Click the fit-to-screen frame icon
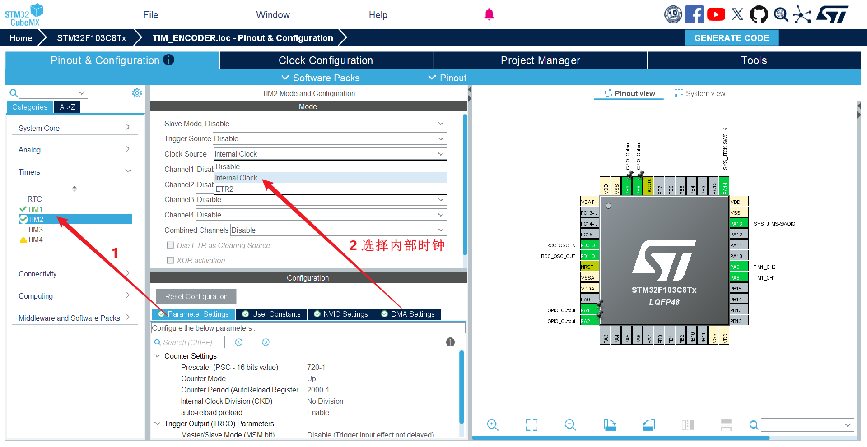 (x=531, y=425)
